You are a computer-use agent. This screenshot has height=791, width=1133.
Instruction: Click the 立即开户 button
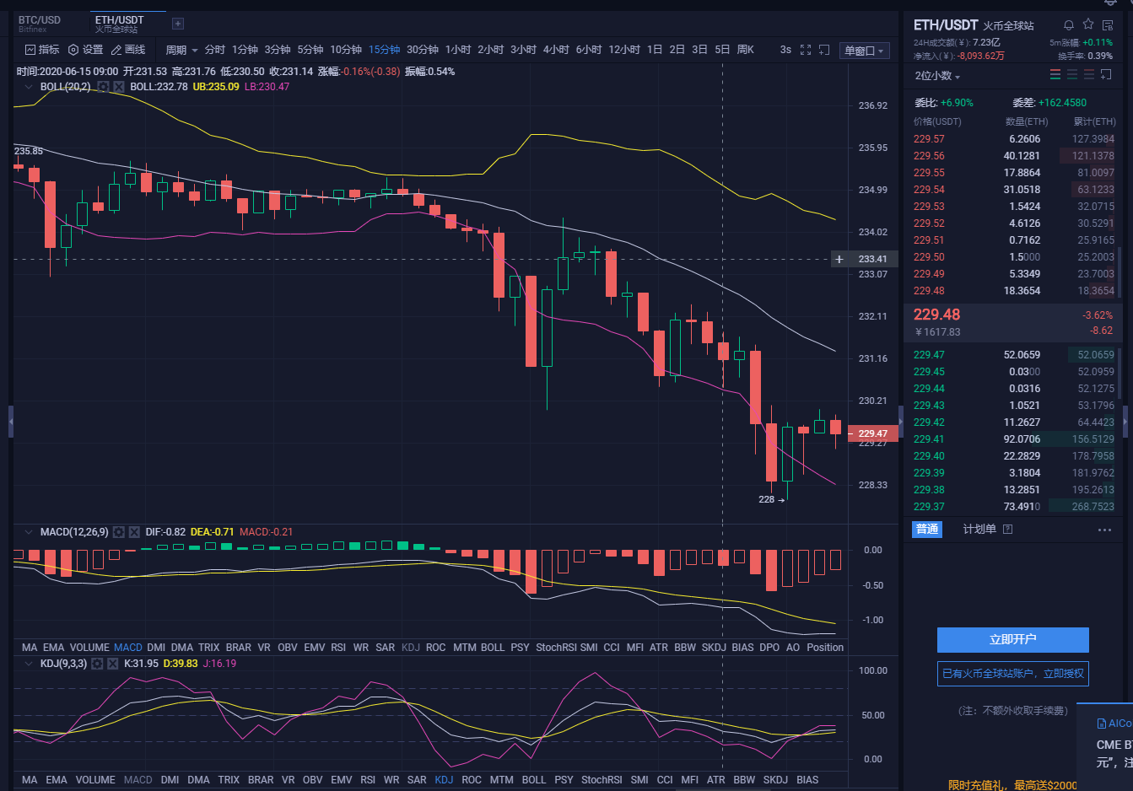tap(1012, 640)
